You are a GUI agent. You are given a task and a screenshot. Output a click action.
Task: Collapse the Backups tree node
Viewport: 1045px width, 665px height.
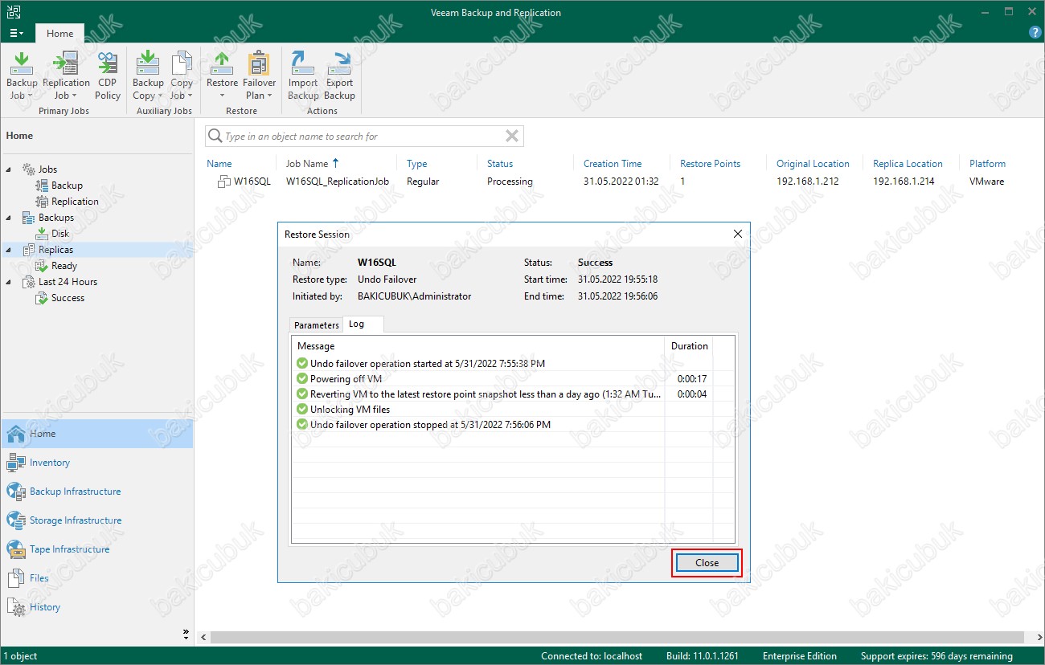point(9,218)
